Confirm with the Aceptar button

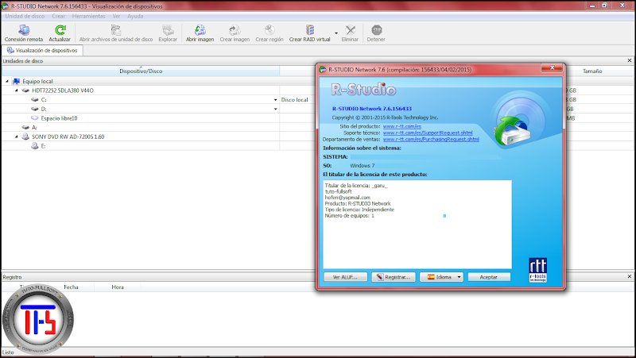pyautogui.click(x=489, y=277)
